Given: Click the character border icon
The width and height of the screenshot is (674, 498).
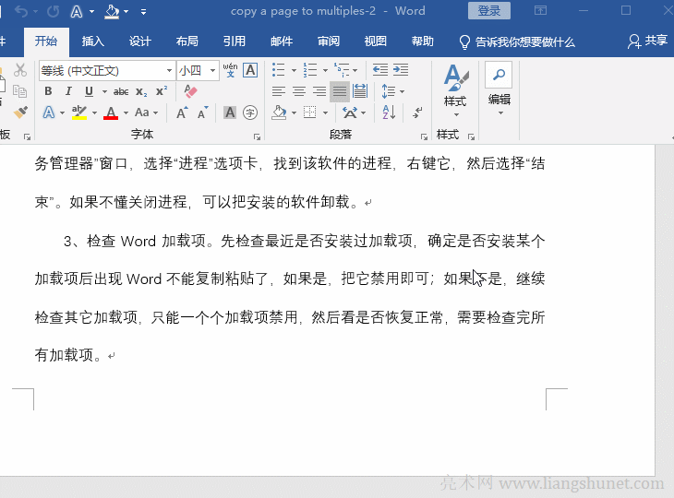Looking at the screenshot, I should [x=250, y=70].
